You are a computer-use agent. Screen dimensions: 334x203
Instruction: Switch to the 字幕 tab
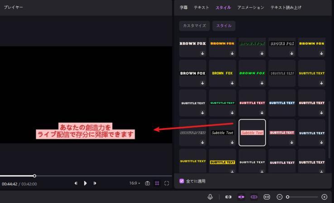tap(183, 8)
